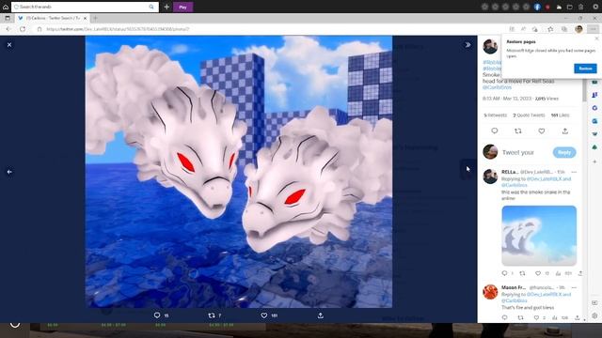Share the photo using the icon under it
Image resolution: width=602 pixels, height=338 pixels.
[320, 315]
